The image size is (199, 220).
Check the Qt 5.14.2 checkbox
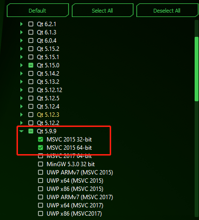pyautogui.click(x=31, y=74)
